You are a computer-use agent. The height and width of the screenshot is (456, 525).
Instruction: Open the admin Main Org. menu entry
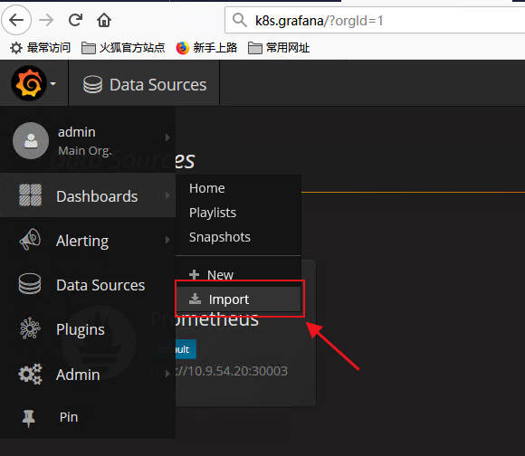point(88,140)
